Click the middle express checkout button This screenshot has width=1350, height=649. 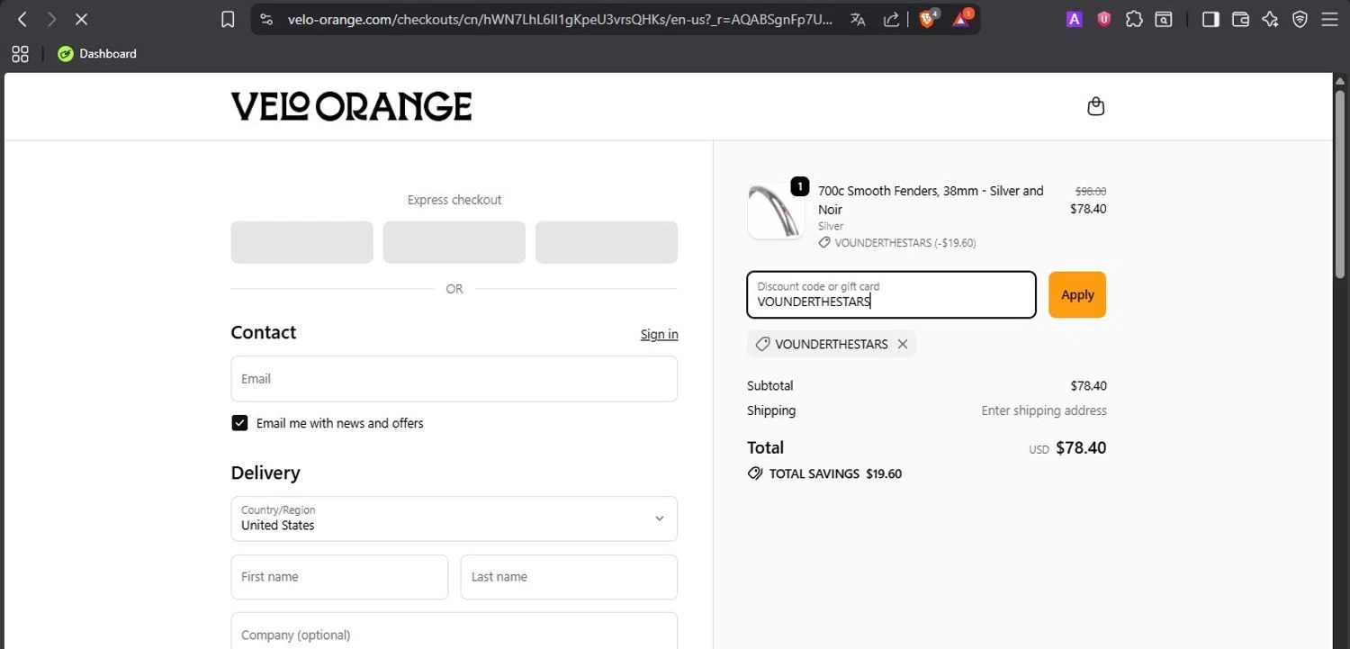(454, 242)
